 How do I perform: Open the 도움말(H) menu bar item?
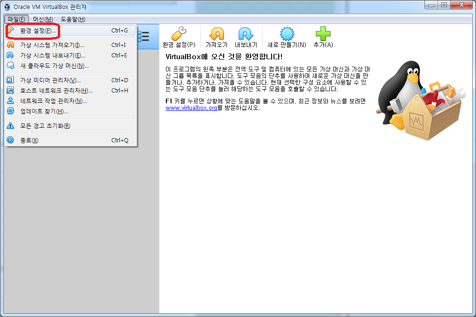click(x=73, y=19)
